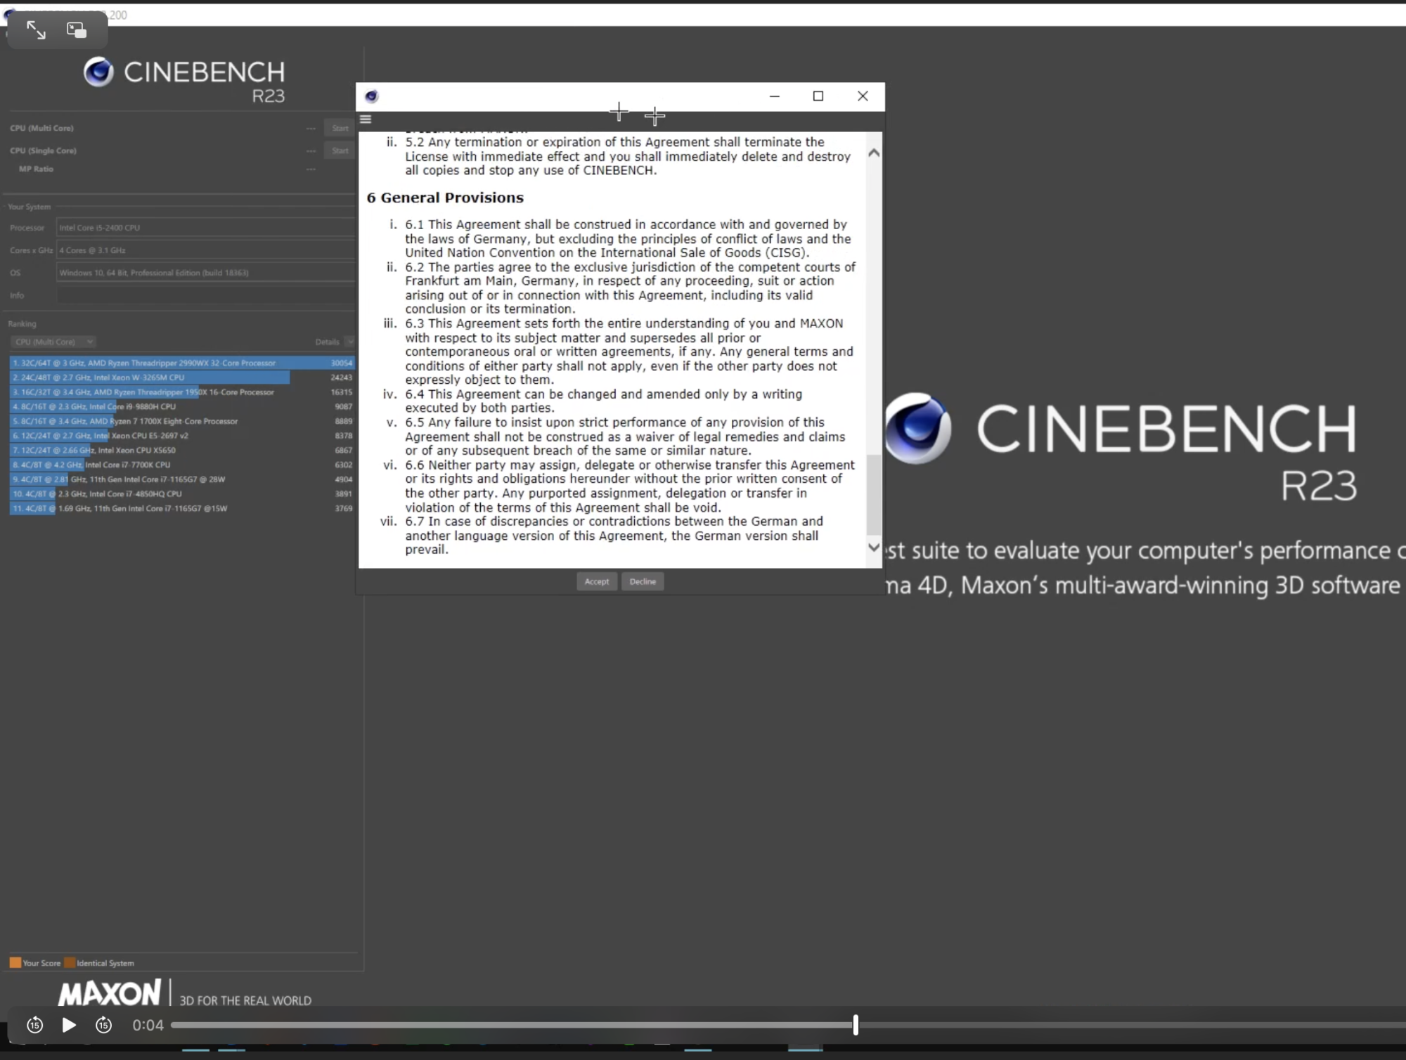Click the license scrollbar up arrow

pyautogui.click(x=874, y=153)
